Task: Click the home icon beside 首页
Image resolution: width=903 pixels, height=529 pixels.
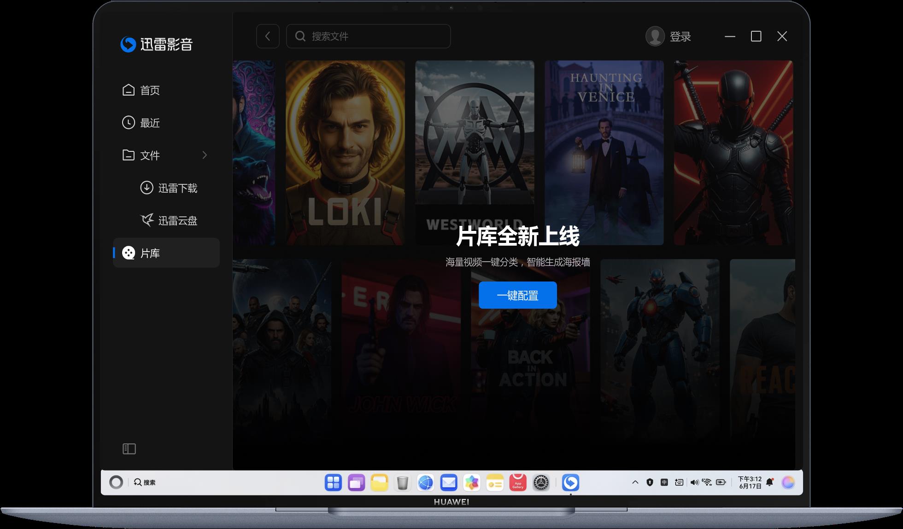Action: pyautogui.click(x=129, y=90)
